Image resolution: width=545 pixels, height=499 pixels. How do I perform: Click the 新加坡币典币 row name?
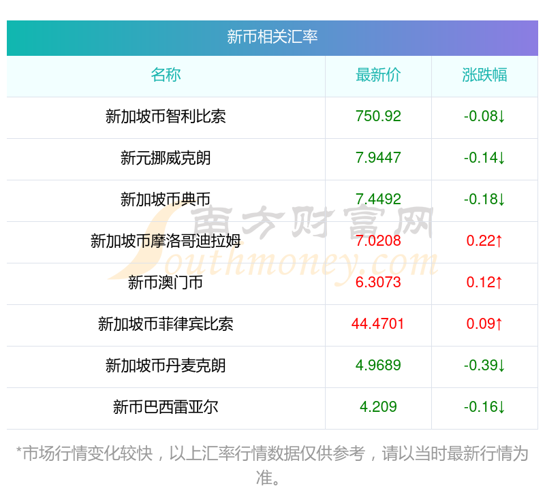coord(166,199)
